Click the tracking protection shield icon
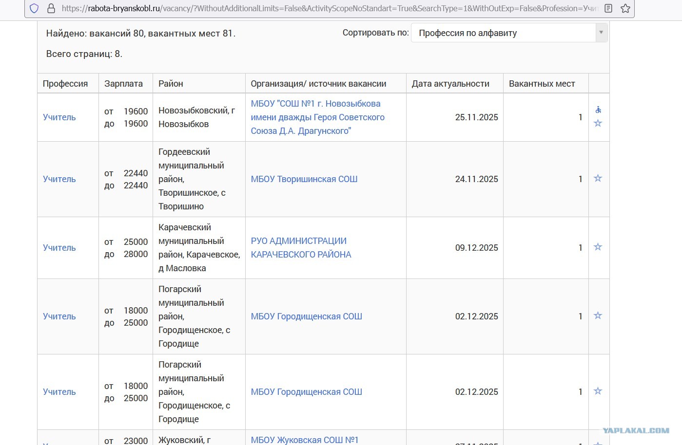Image resolution: width=682 pixels, height=445 pixels. click(34, 8)
